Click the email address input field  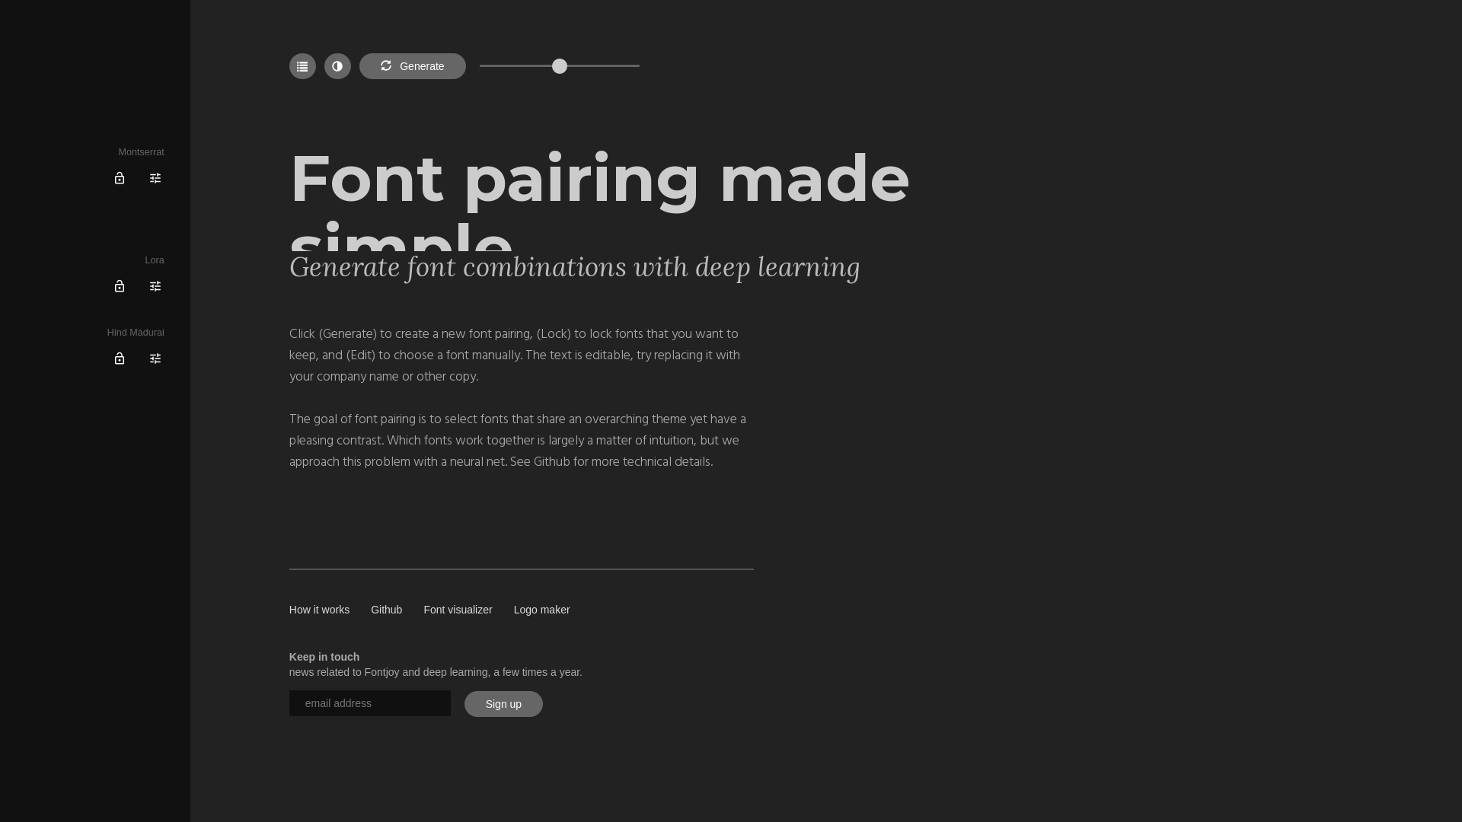369,703
